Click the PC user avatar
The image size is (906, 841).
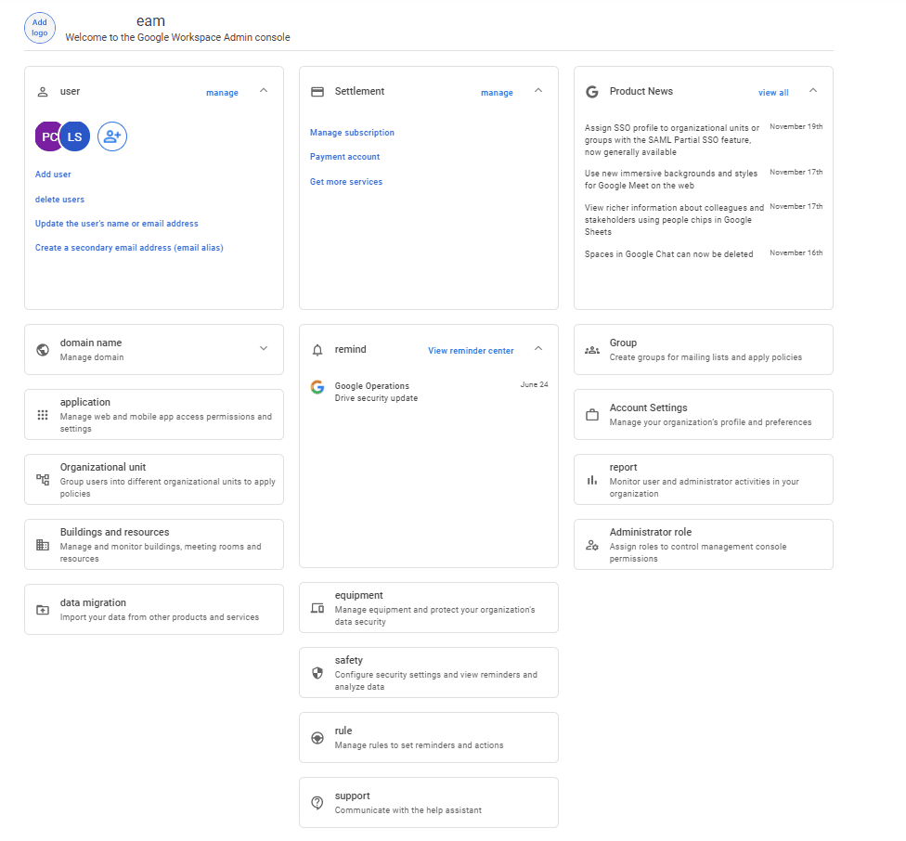(x=48, y=136)
